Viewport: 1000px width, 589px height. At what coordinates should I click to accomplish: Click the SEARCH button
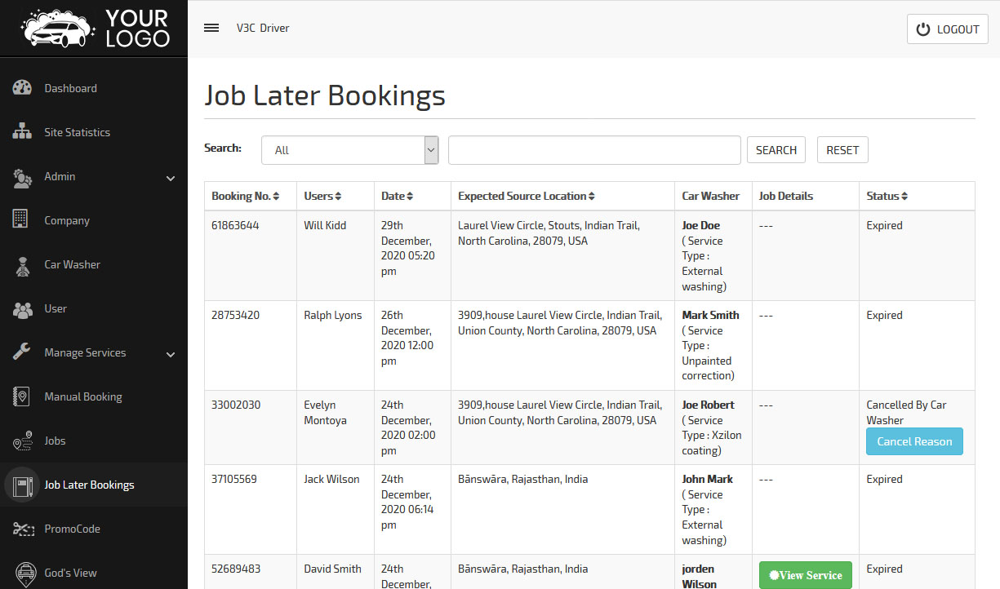pyautogui.click(x=776, y=150)
